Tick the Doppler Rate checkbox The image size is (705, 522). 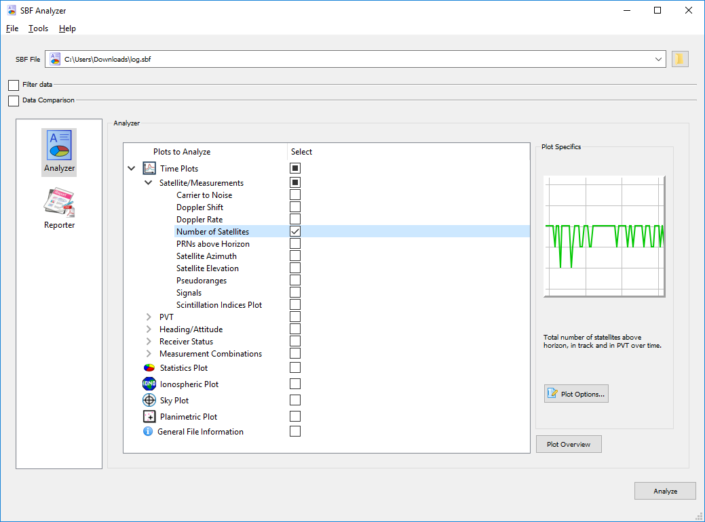pos(295,219)
